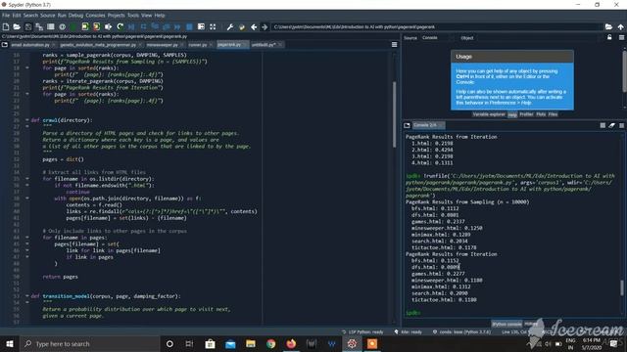Collapse the transition_model function fold arrow
Image resolution: width=627 pixels, height=352 pixels.
pyautogui.click(x=27, y=296)
